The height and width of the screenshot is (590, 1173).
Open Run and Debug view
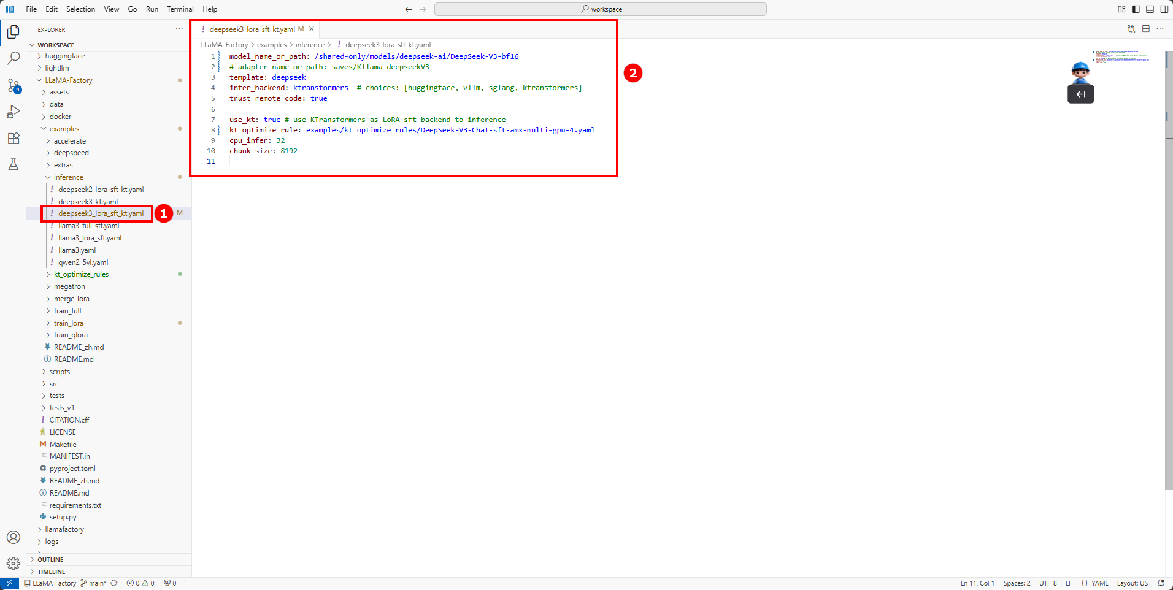[13, 112]
